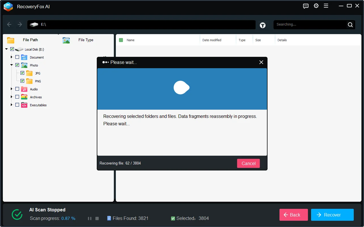
Task: Select the File Path tab
Action: (x=30, y=40)
